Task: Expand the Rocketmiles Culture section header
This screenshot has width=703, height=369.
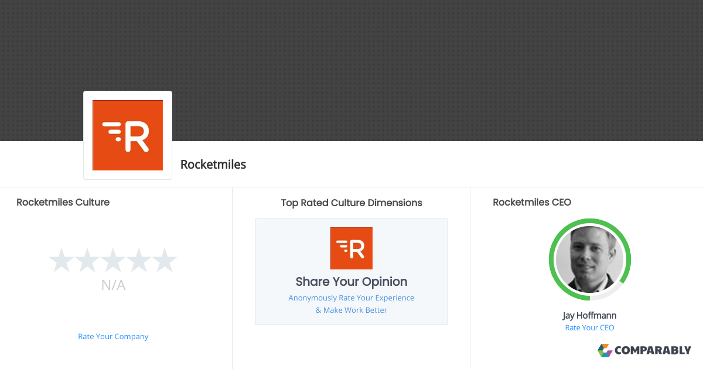Action: 63,202
